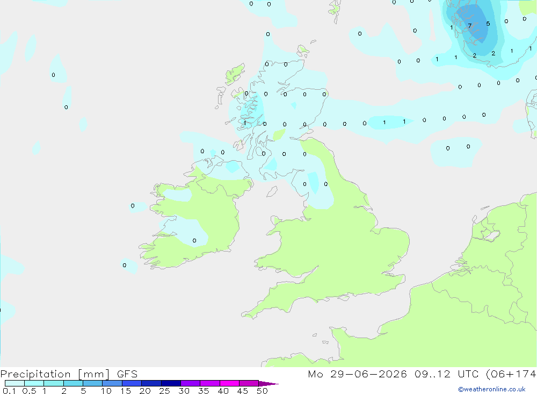Click the GFS model label
Image resolution: width=537 pixels, height=394 pixels.
coord(127,374)
